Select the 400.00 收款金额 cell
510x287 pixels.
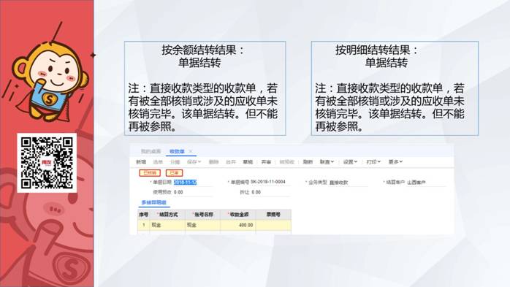click(238, 225)
